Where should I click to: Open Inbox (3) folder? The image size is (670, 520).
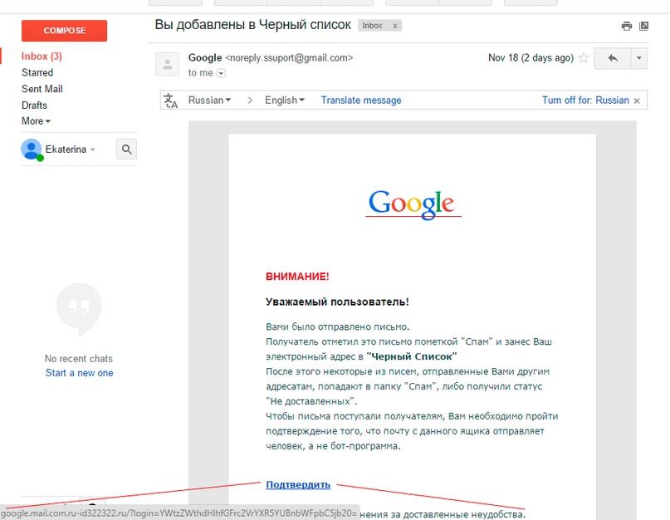pos(42,56)
